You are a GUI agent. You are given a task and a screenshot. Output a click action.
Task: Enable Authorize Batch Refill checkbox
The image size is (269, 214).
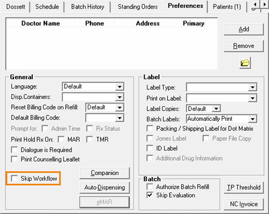150,187
